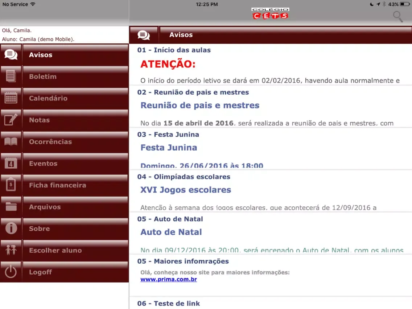Tap the location arrow status icon
Image resolution: width=412 pixels, height=309 pixels.
click(378, 4)
